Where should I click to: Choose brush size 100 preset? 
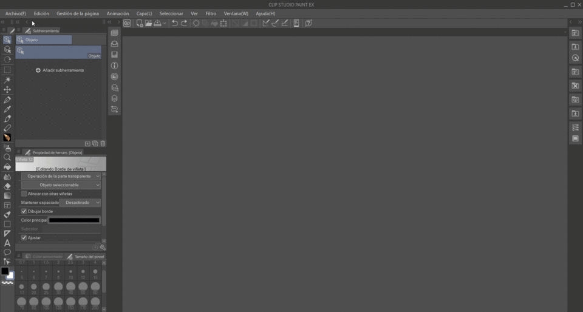46,303
